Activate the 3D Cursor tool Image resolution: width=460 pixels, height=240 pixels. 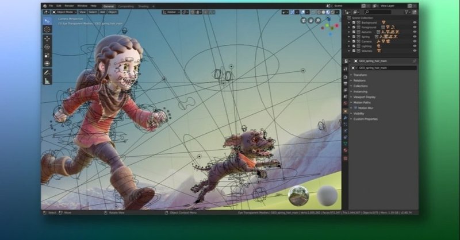[47, 29]
